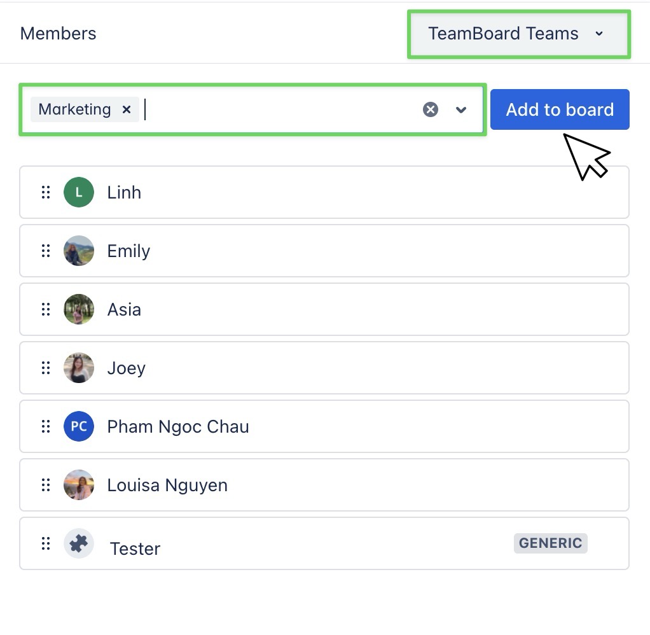Click Louisa Nguyen's name
The width and height of the screenshot is (650, 635).
[x=167, y=485]
